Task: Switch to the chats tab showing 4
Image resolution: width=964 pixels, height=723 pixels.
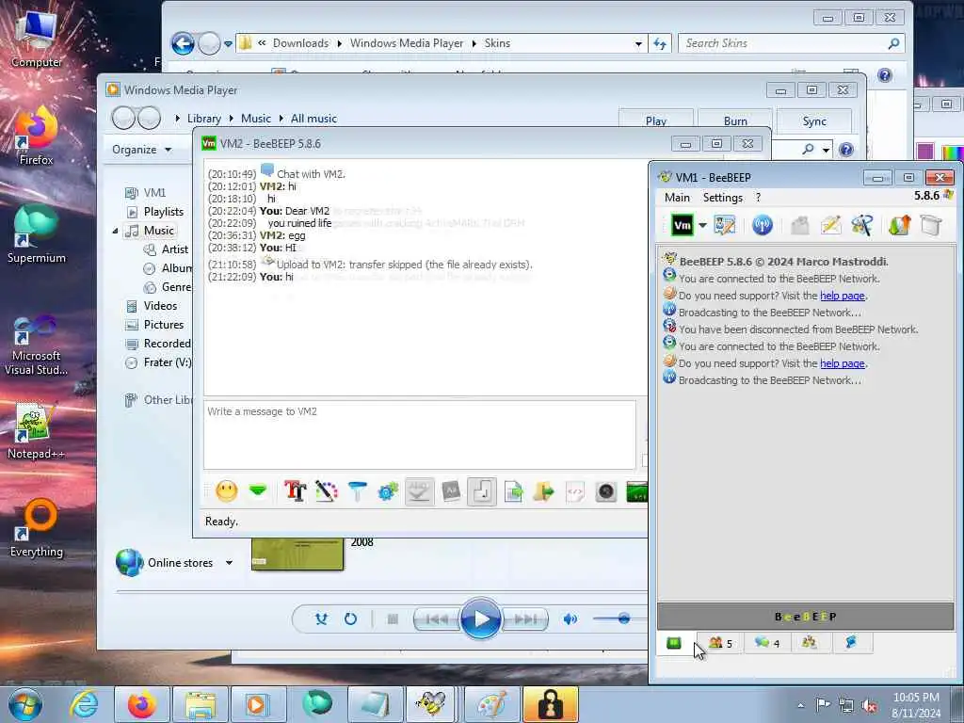Action: [767, 643]
